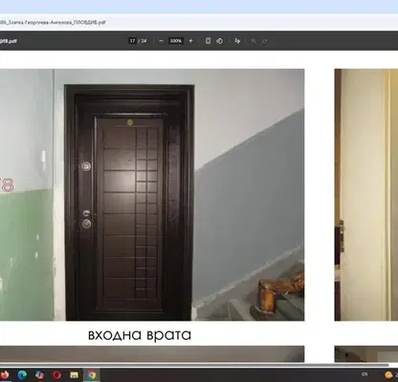Screen dimensions: 398x382
Task: Rotate the PDF document counterclockwise
Action: 219,41
